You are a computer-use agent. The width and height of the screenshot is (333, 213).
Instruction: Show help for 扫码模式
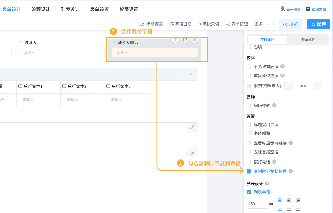274,105
